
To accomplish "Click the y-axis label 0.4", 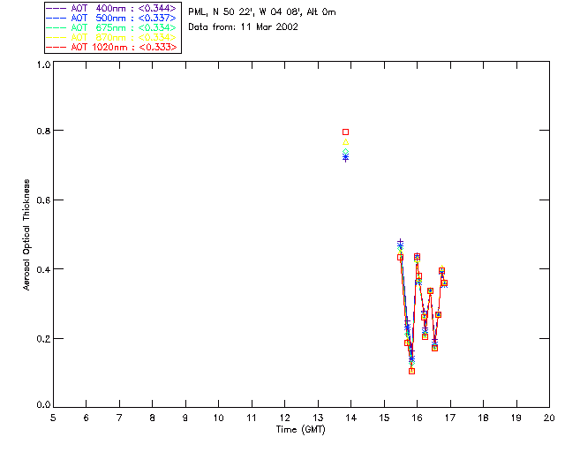I will coord(43,269).
